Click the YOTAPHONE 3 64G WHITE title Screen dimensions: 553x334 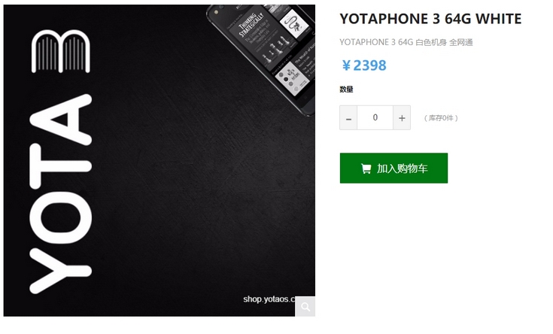(x=430, y=19)
